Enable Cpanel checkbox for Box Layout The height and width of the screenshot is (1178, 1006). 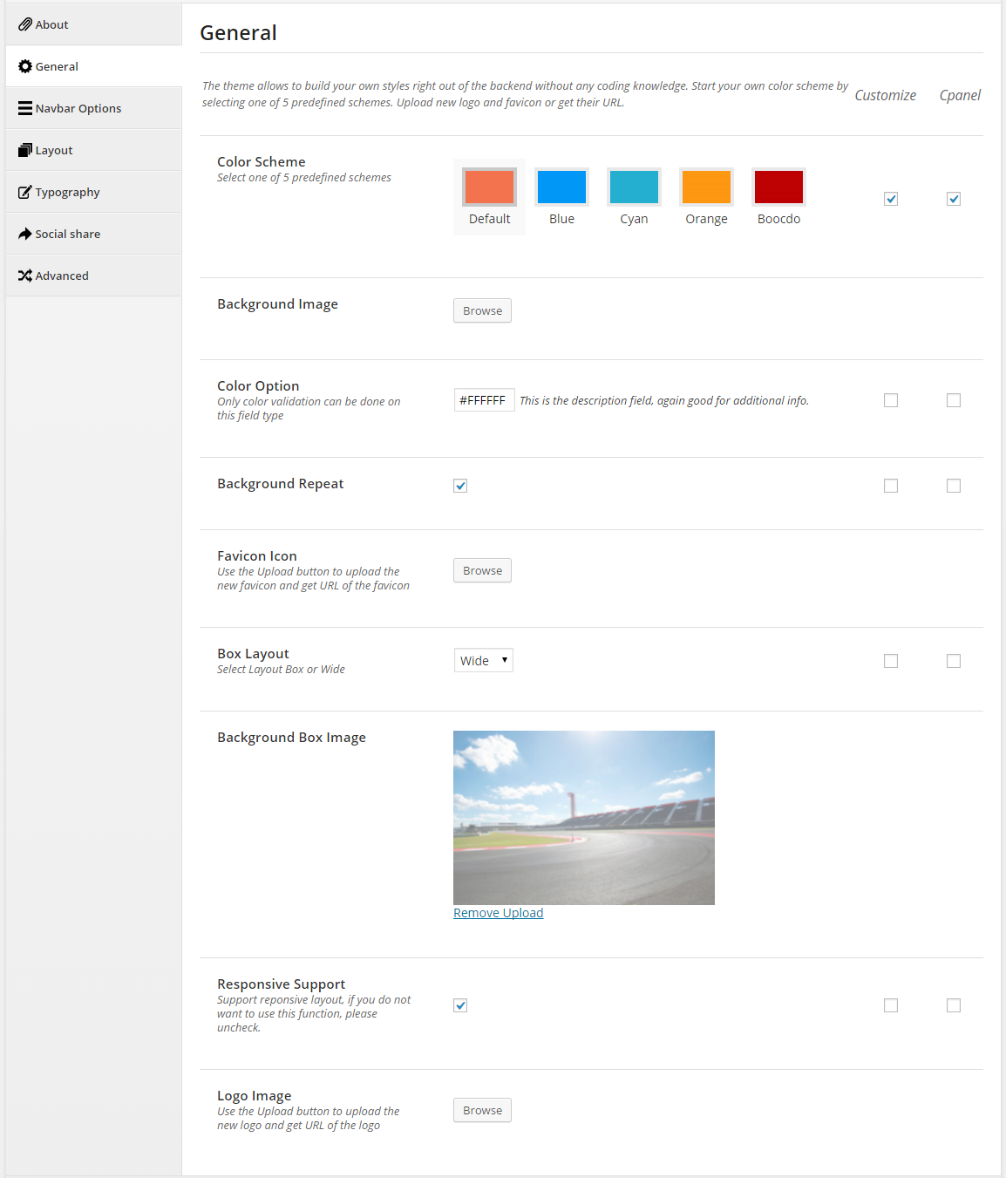click(954, 661)
